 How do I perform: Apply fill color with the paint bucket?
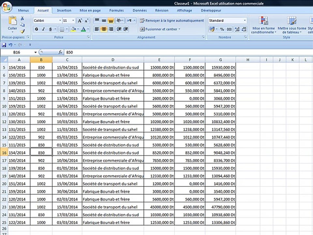[x=73, y=29]
